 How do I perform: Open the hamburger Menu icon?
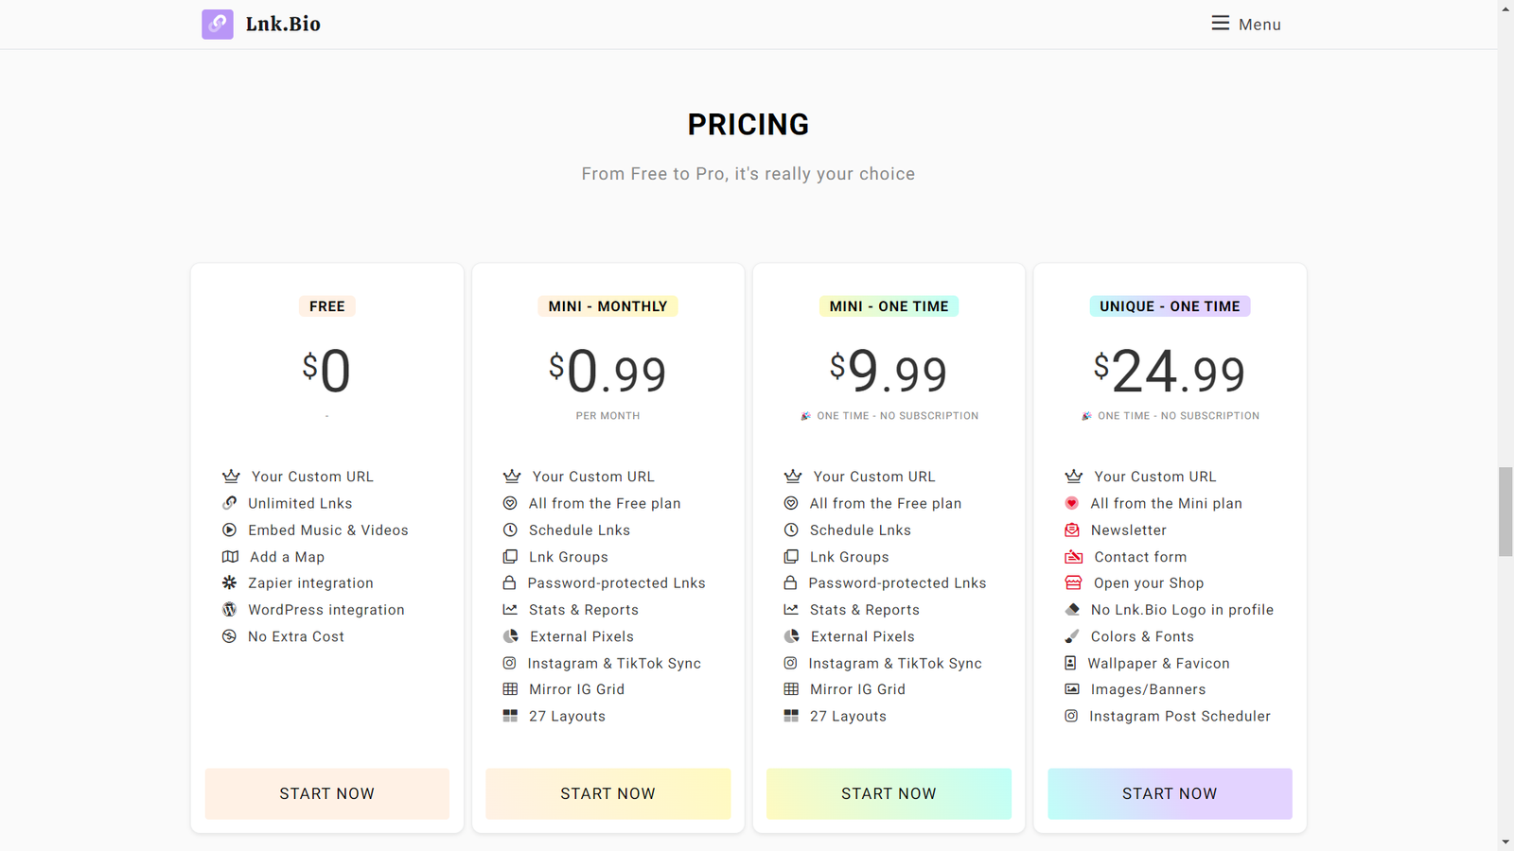[1221, 24]
